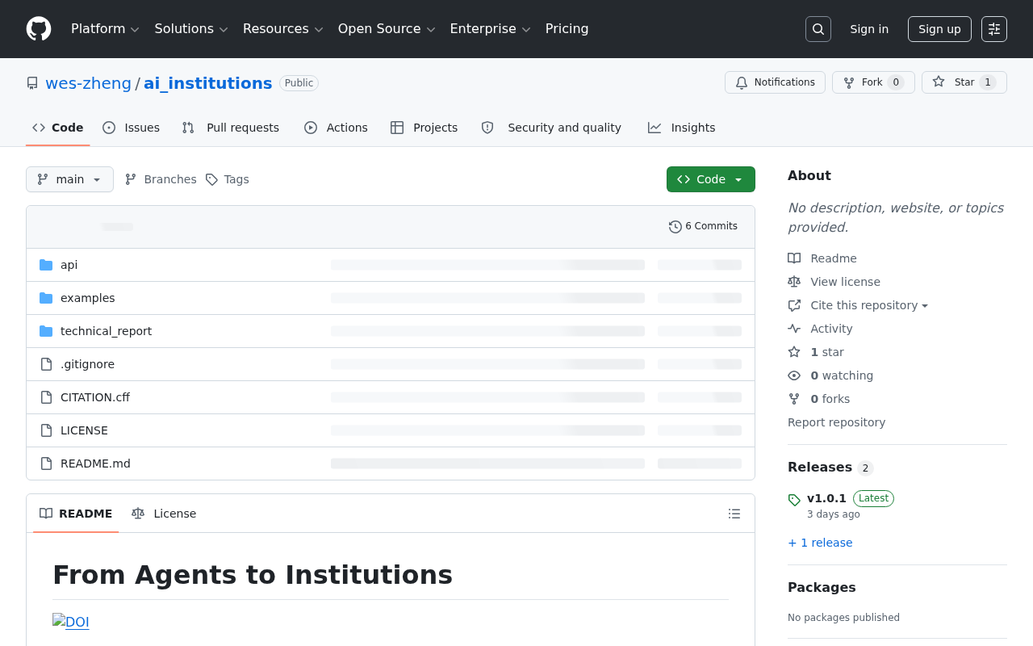Image resolution: width=1033 pixels, height=646 pixels.
Task: Open the search magnifier button
Action: [x=818, y=29]
